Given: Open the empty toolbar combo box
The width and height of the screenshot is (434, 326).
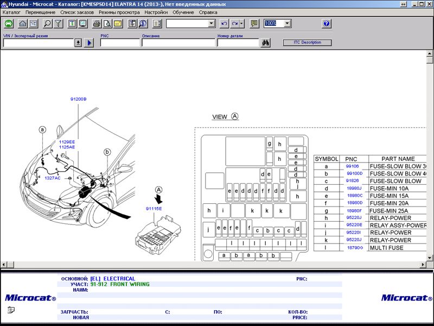Looking at the screenshot, I should (x=191, y=23).
